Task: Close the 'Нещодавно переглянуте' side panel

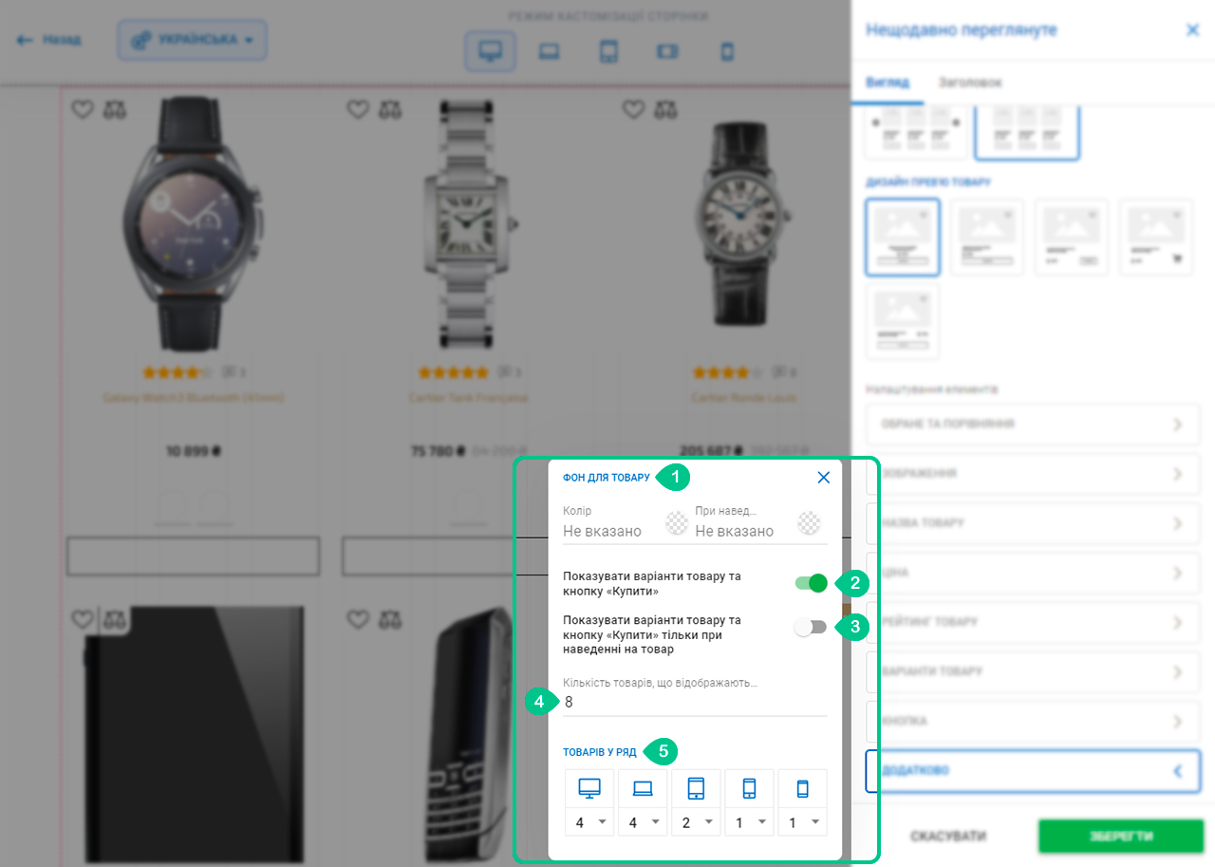Action: click(1192, 30)
